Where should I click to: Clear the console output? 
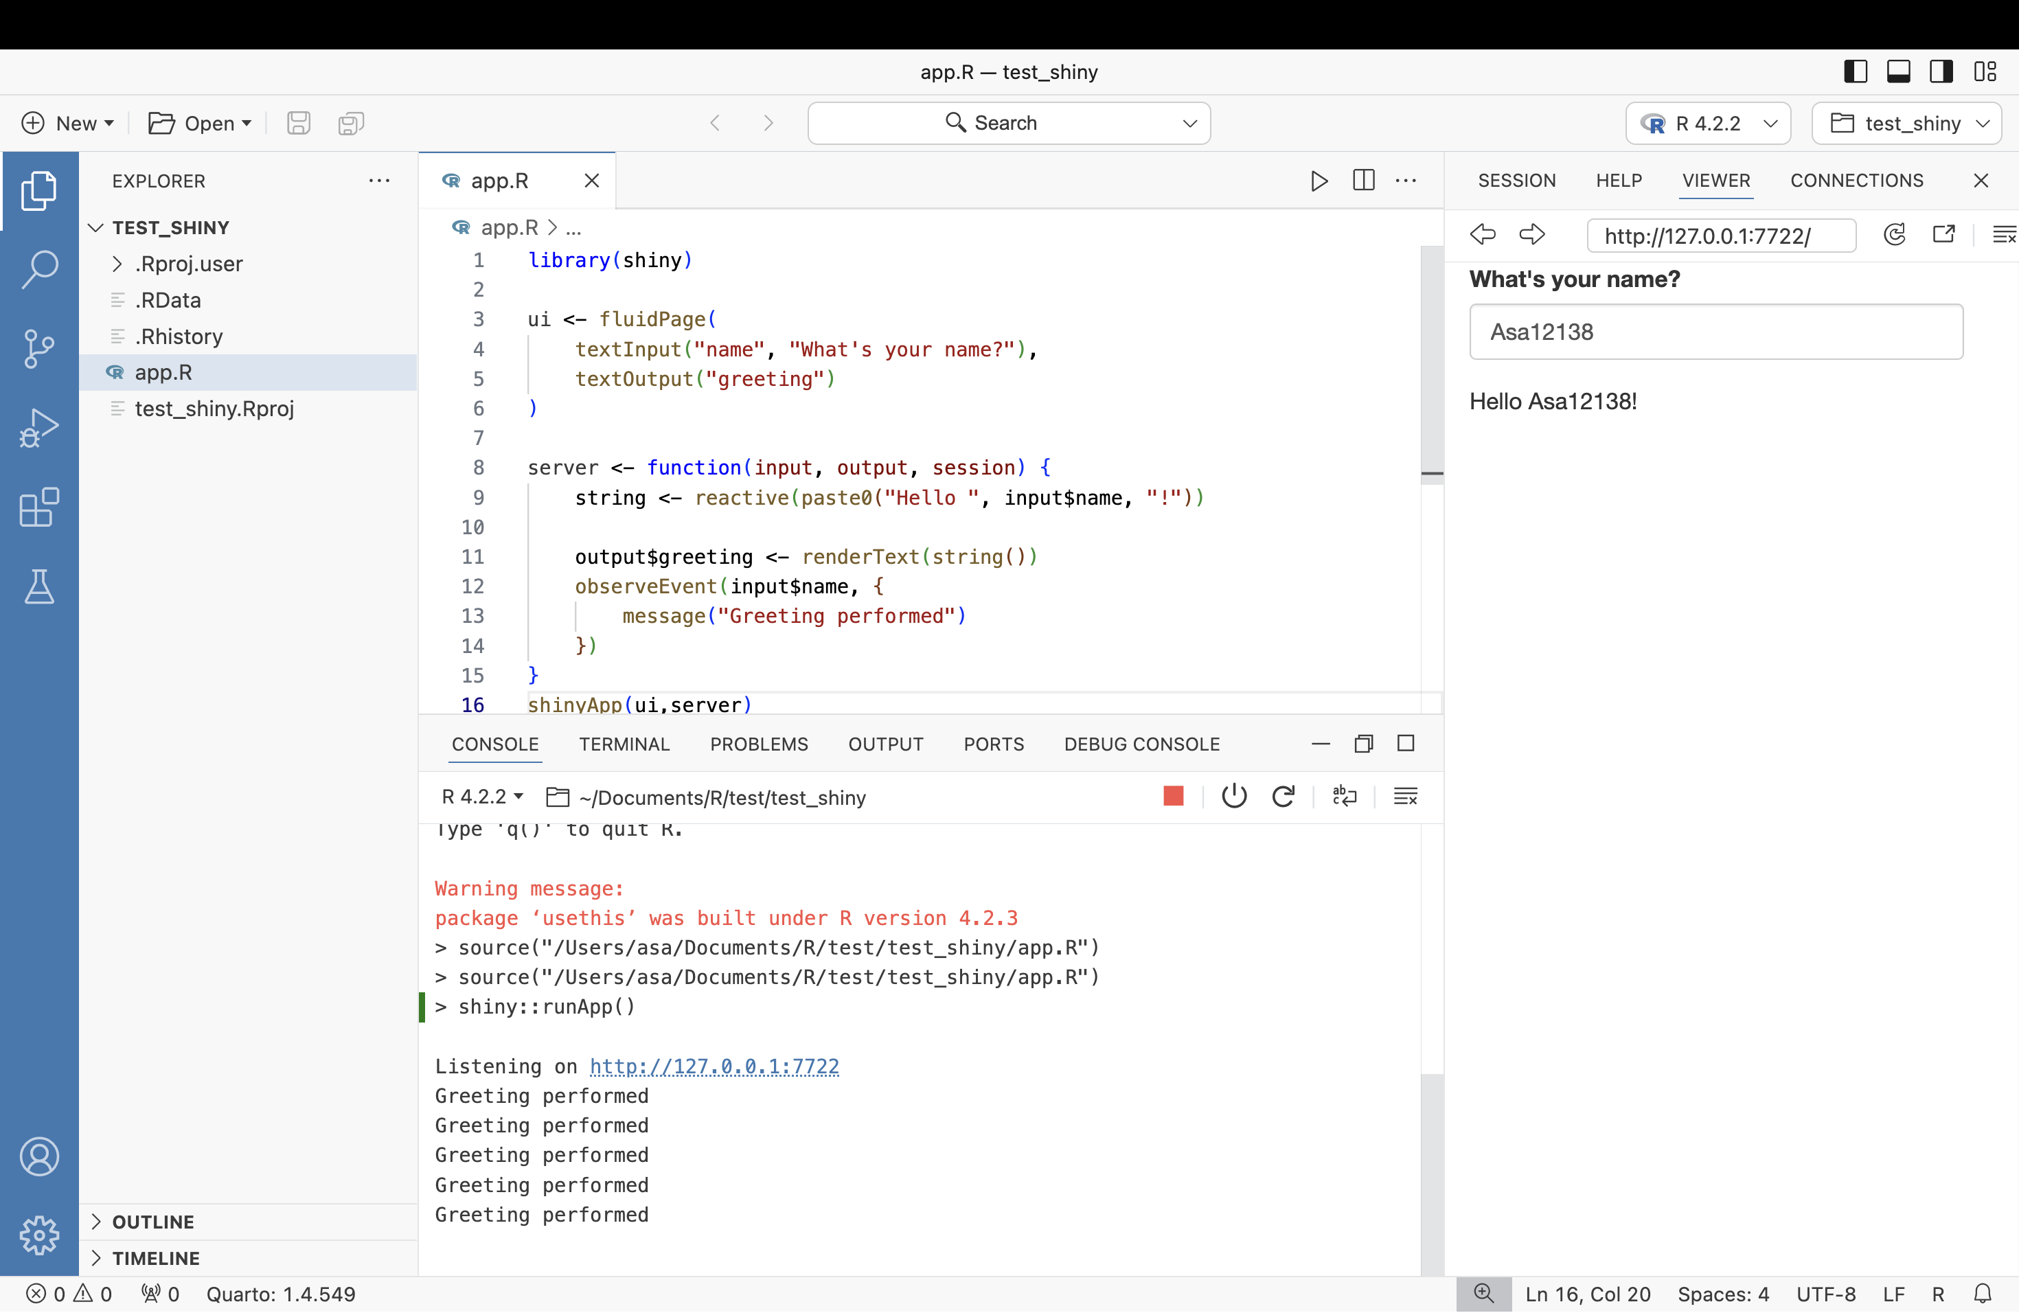click(1406, 796)
